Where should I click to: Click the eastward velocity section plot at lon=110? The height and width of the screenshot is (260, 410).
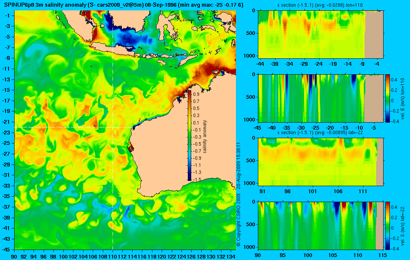[x=321, y=98]
